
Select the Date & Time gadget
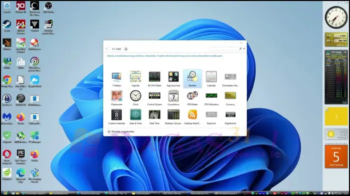tap(135, 117)
